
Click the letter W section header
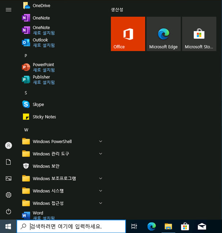click(x=26, y=130)
